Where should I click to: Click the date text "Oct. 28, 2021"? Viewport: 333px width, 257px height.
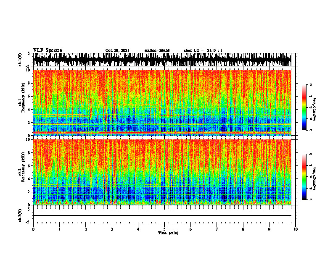pos(117,50)
